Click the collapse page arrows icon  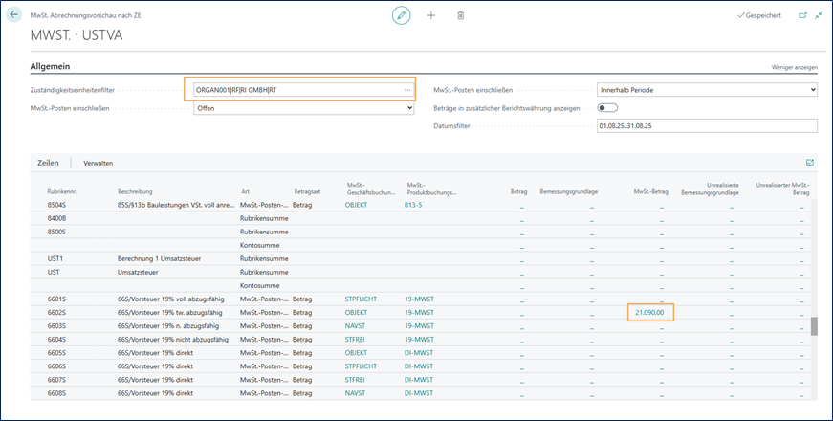(819, 15)
